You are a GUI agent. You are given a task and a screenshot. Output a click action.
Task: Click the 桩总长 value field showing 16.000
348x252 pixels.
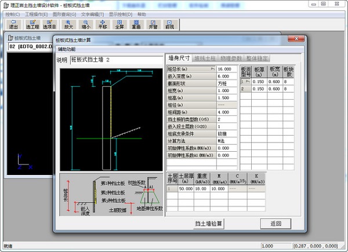227,69
